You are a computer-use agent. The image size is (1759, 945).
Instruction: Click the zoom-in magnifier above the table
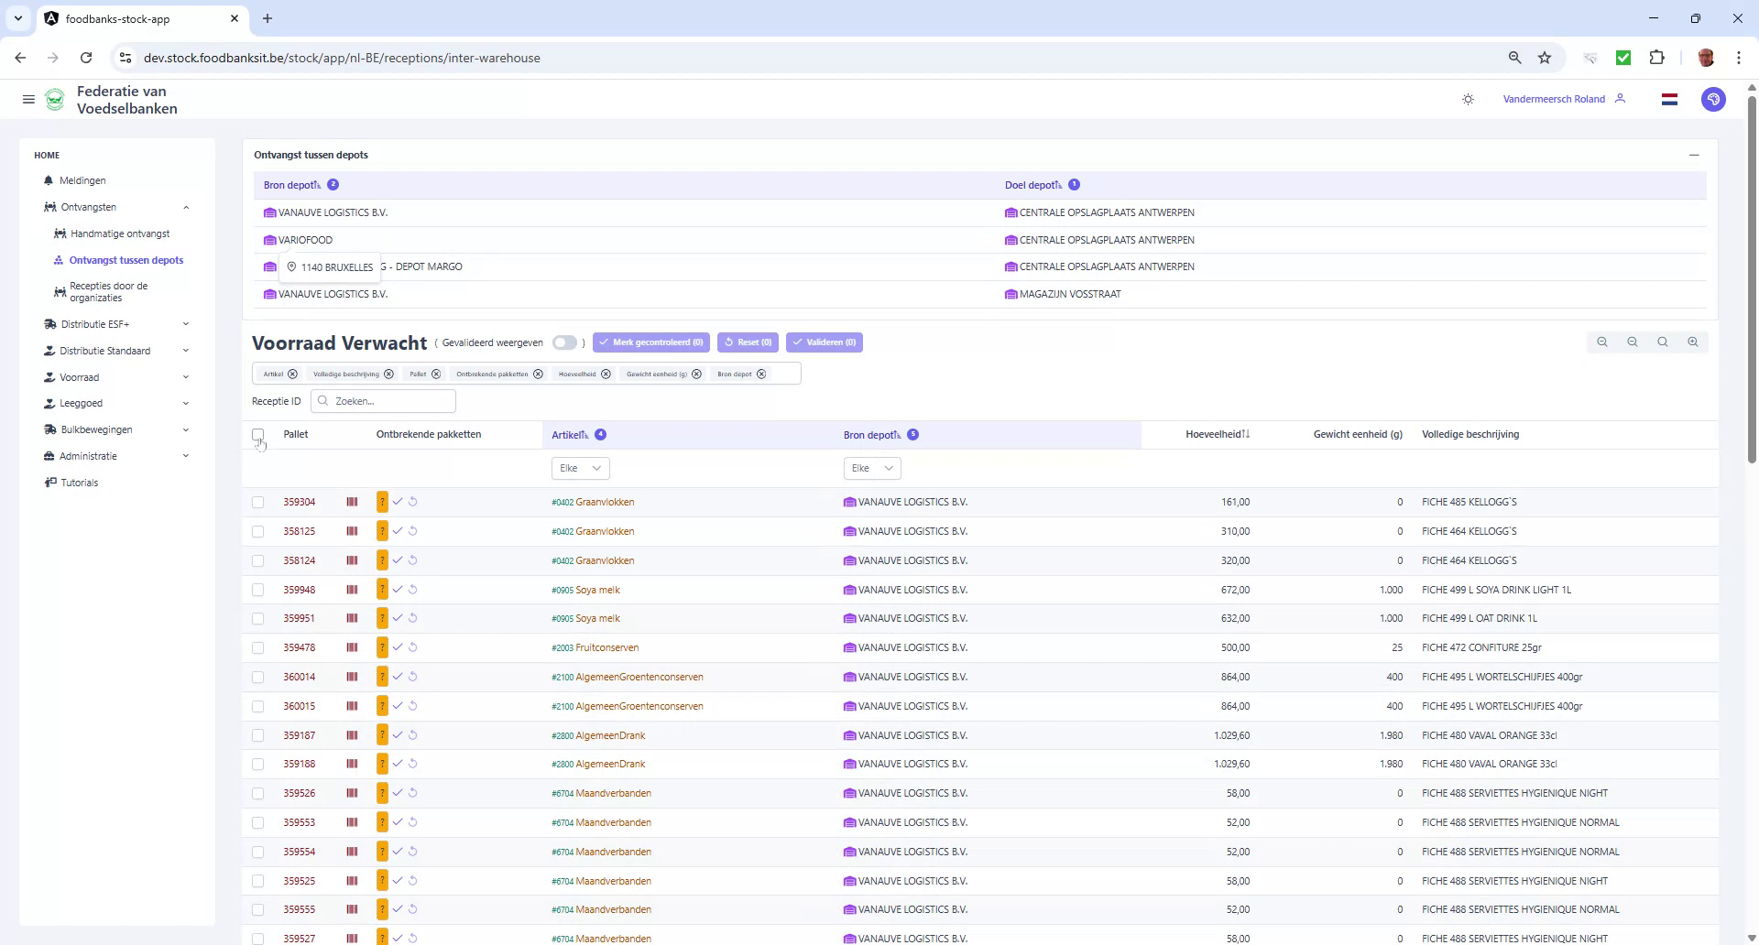click(x=1693, y=342)
